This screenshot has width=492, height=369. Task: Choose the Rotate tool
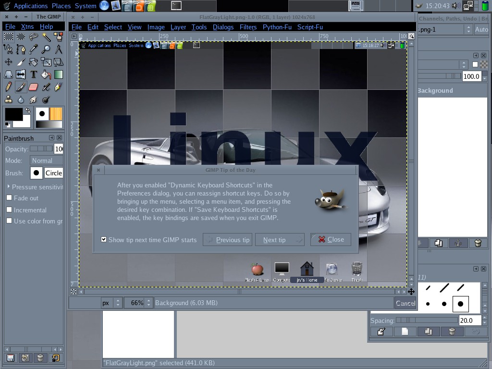[x=34, y=62]
